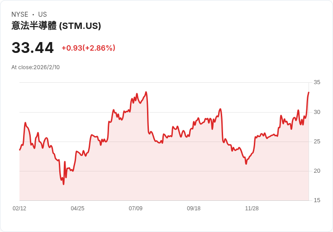Click the chart peak just after 07/09
This screenshot has width=333, height=232.
(x=146, y=92)
